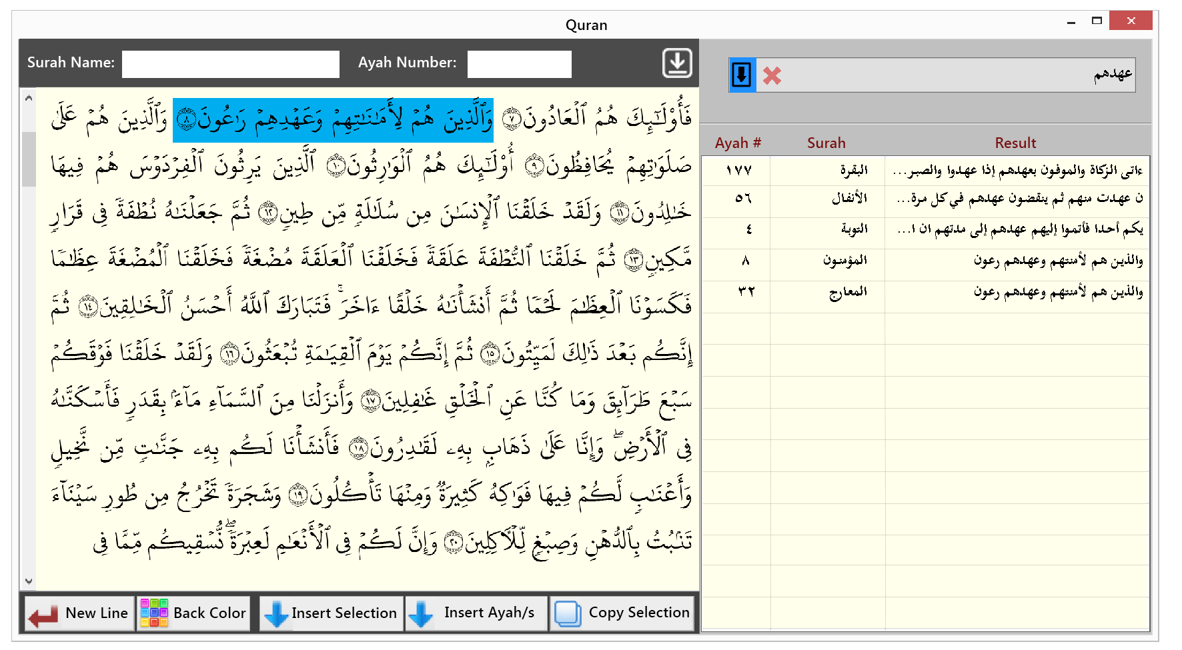The width and height of the screenshot is (1182, 650).
Task: Clear search with the red X icon
Action: pos(772,75)
